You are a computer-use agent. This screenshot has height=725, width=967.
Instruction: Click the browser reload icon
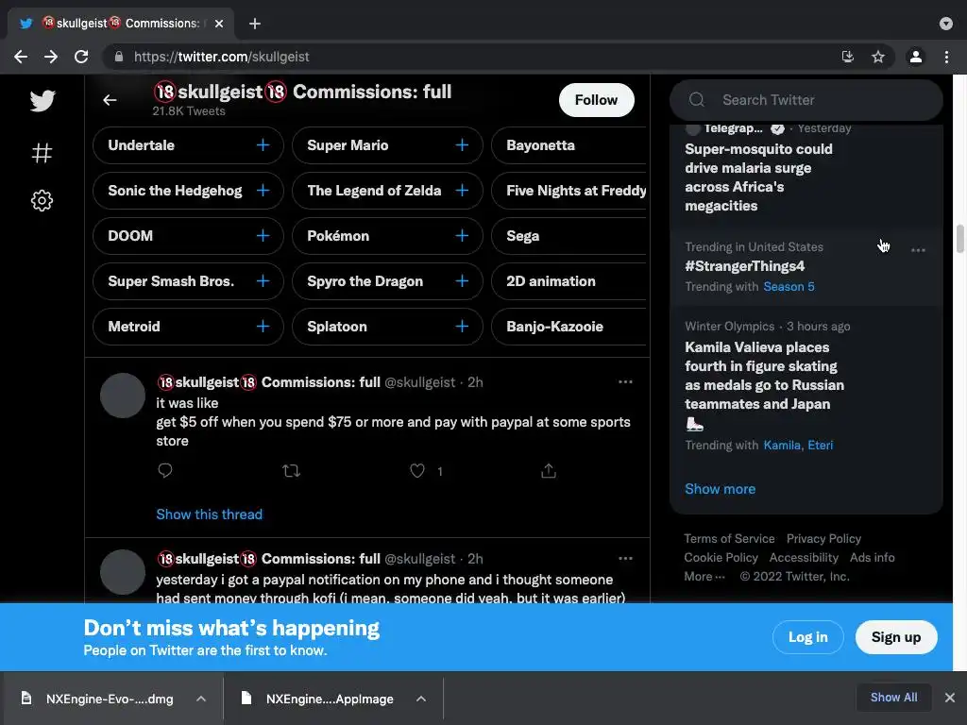click(81, 57)
